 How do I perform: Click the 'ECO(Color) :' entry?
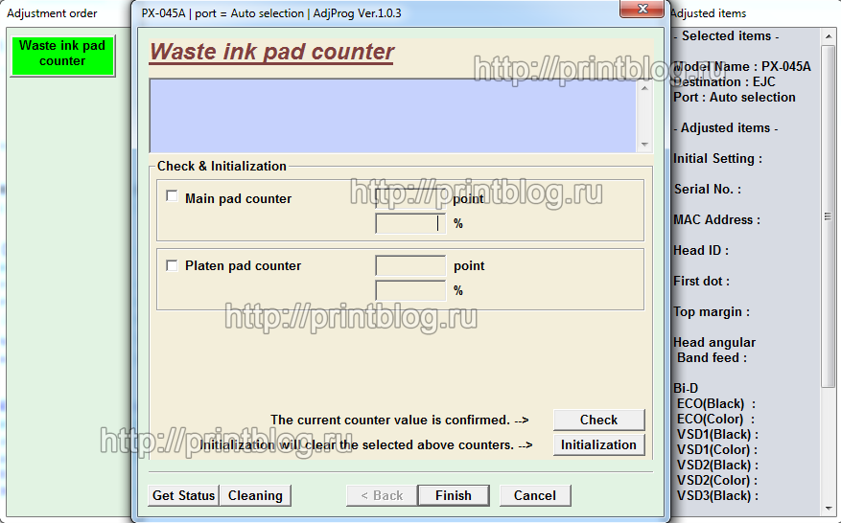click(715, 419)
